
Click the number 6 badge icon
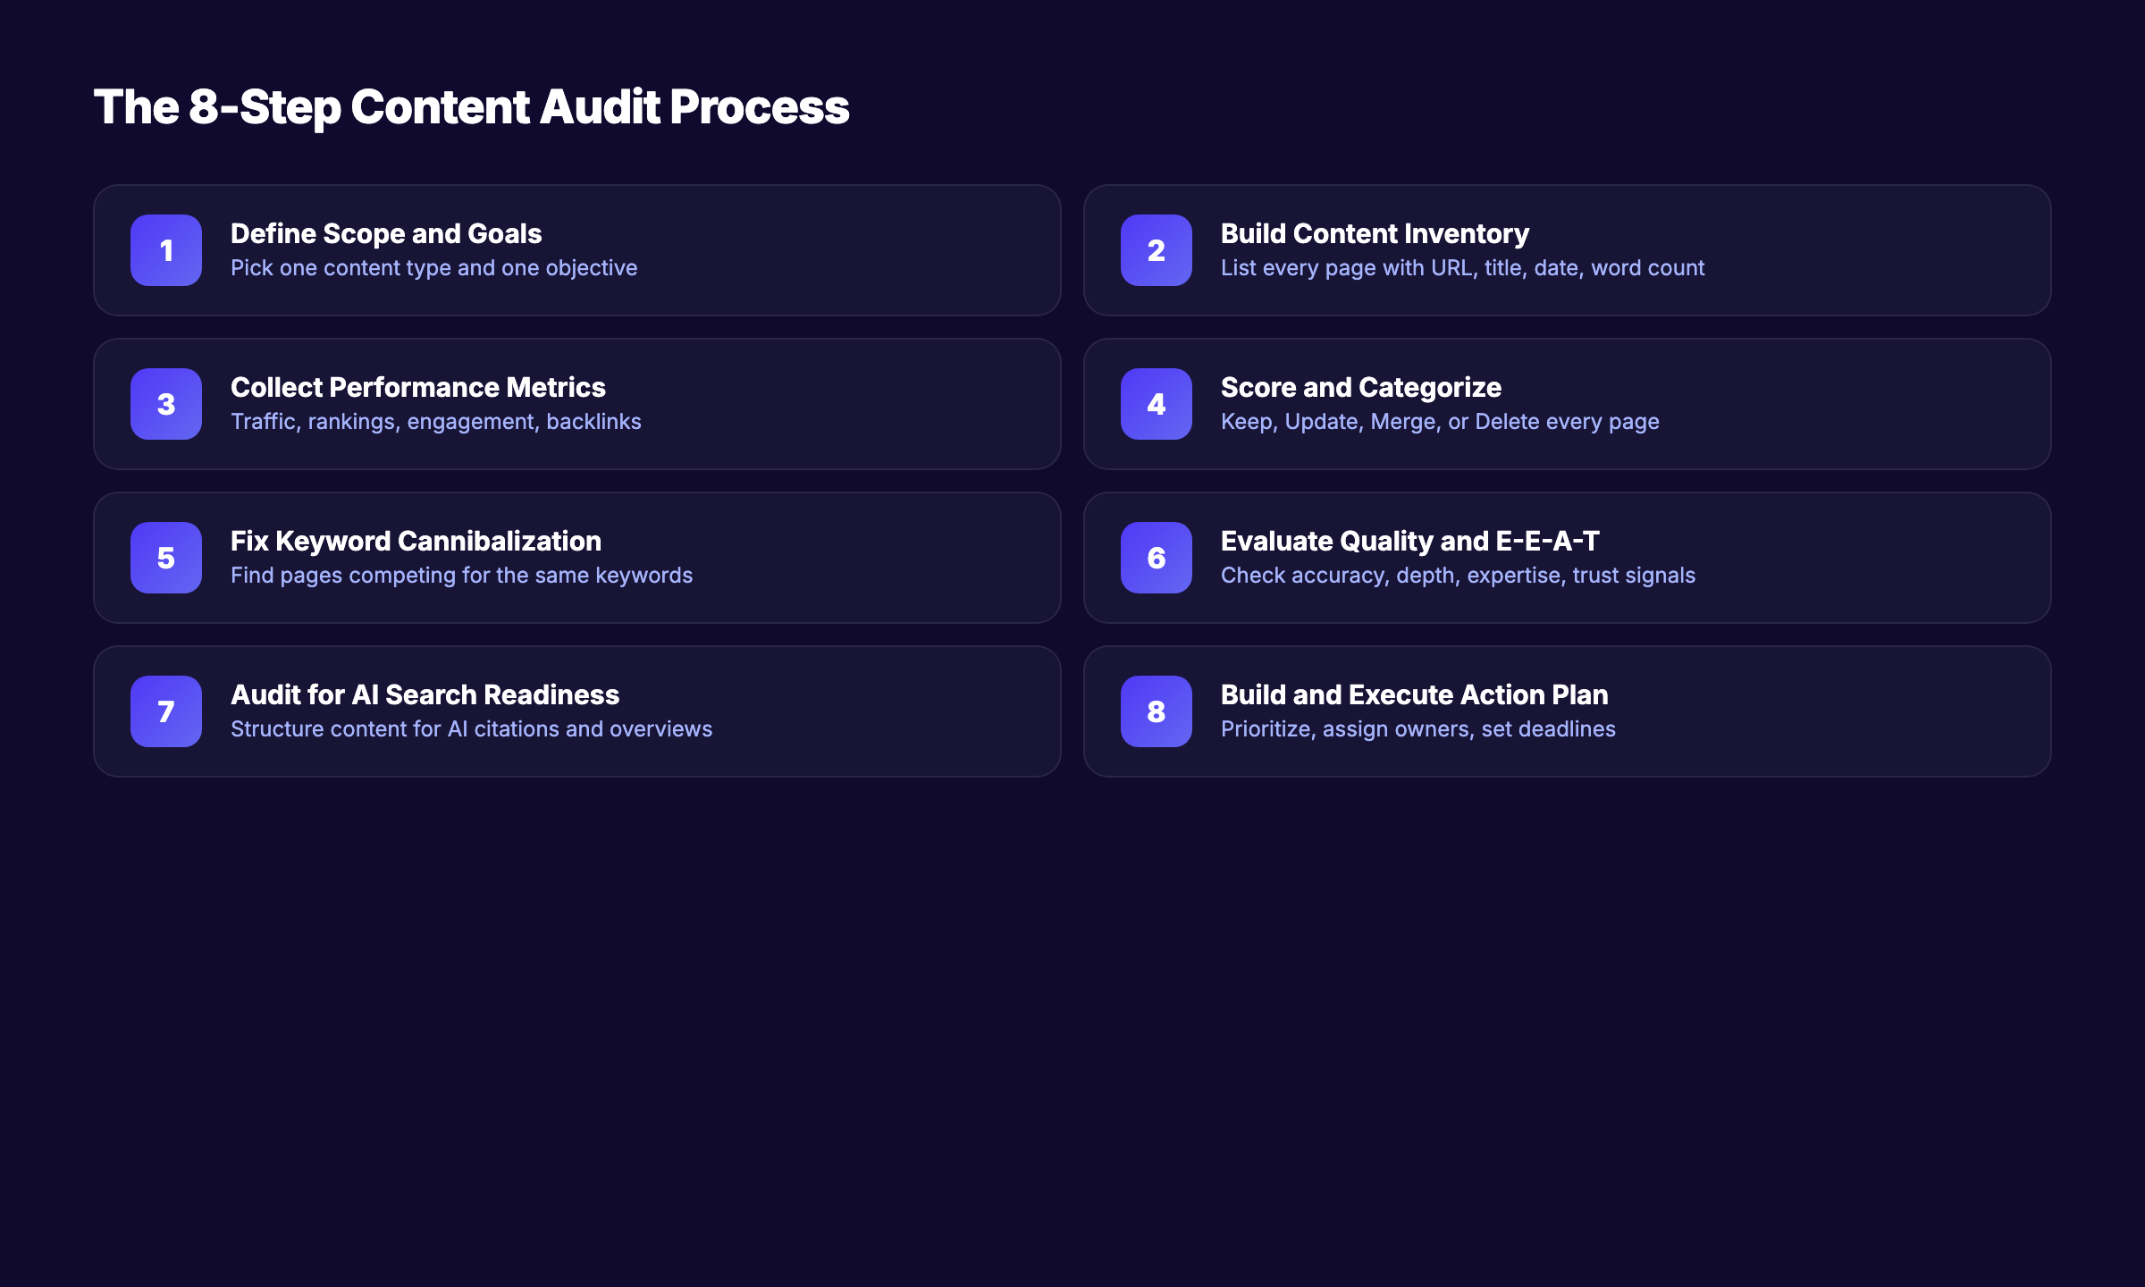pos(1157,558)
